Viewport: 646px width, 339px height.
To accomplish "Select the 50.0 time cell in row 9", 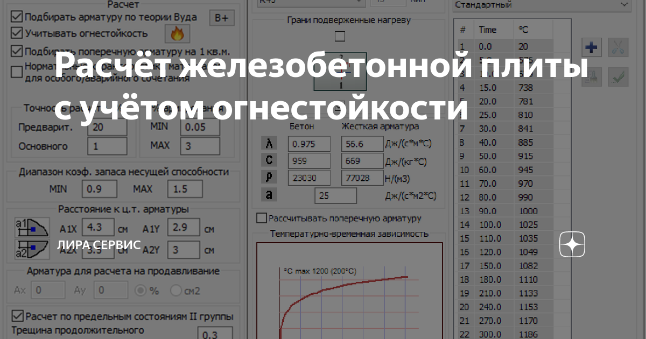I will click(495, 156).
